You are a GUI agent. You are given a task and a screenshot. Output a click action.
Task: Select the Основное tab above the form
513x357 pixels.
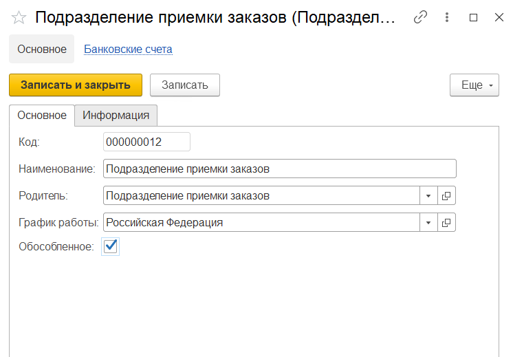(x=42, y=116)
